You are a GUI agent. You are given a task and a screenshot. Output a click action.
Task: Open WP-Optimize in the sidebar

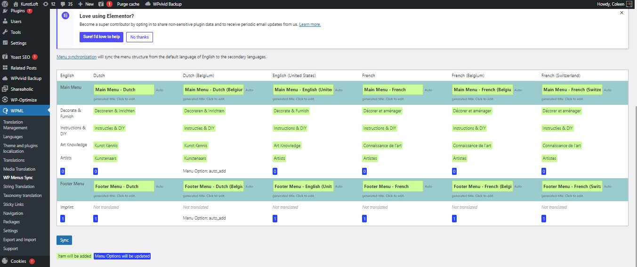24,100
